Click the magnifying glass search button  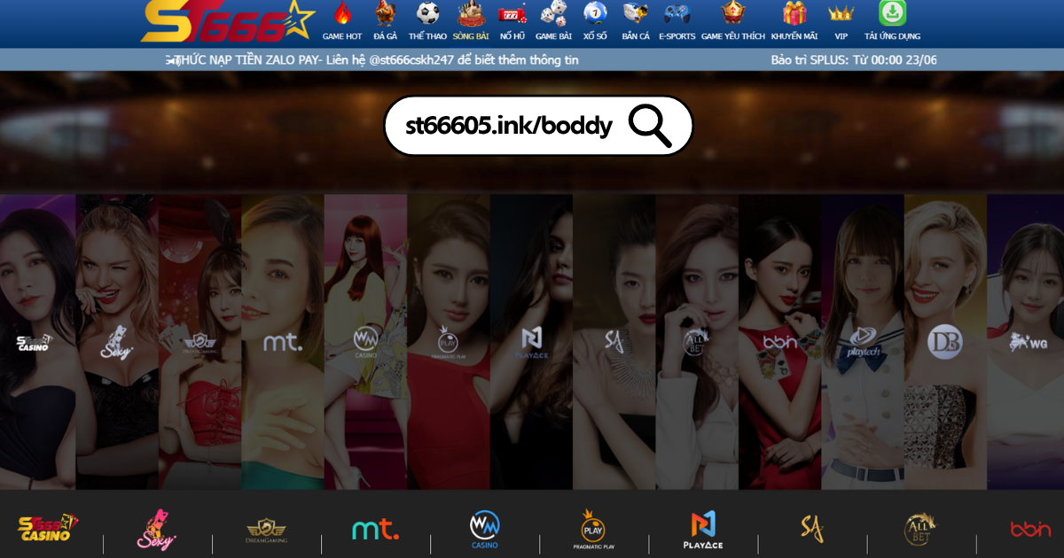(650, 126)
